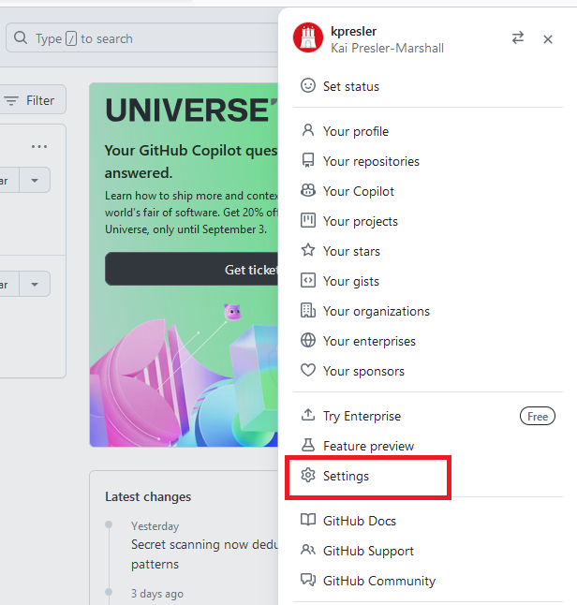
Task: Click the beaker icon for Feature preview
Action: coord(308,446)
